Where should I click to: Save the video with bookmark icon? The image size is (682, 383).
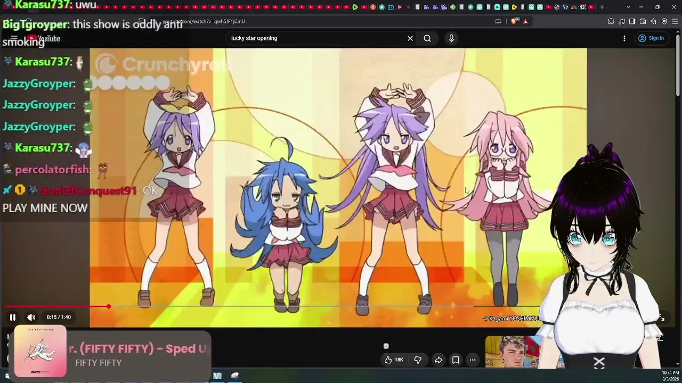[456, 360]
